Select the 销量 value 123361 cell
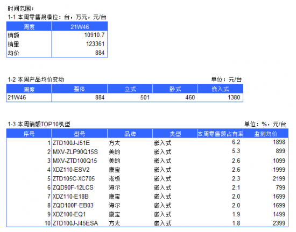This screenshot has height=232, width=296. click(x=80, y=44)
